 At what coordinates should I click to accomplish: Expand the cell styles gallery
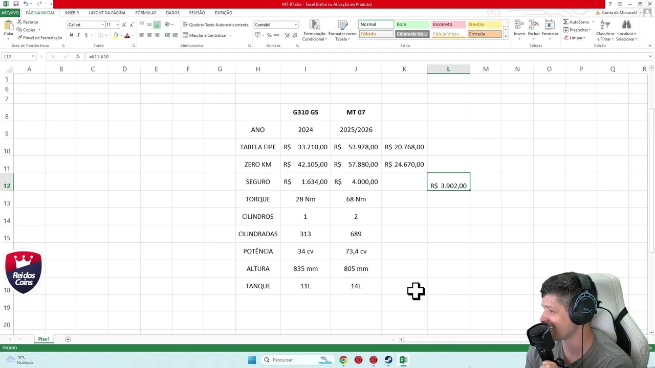click(x=506, y=36)
